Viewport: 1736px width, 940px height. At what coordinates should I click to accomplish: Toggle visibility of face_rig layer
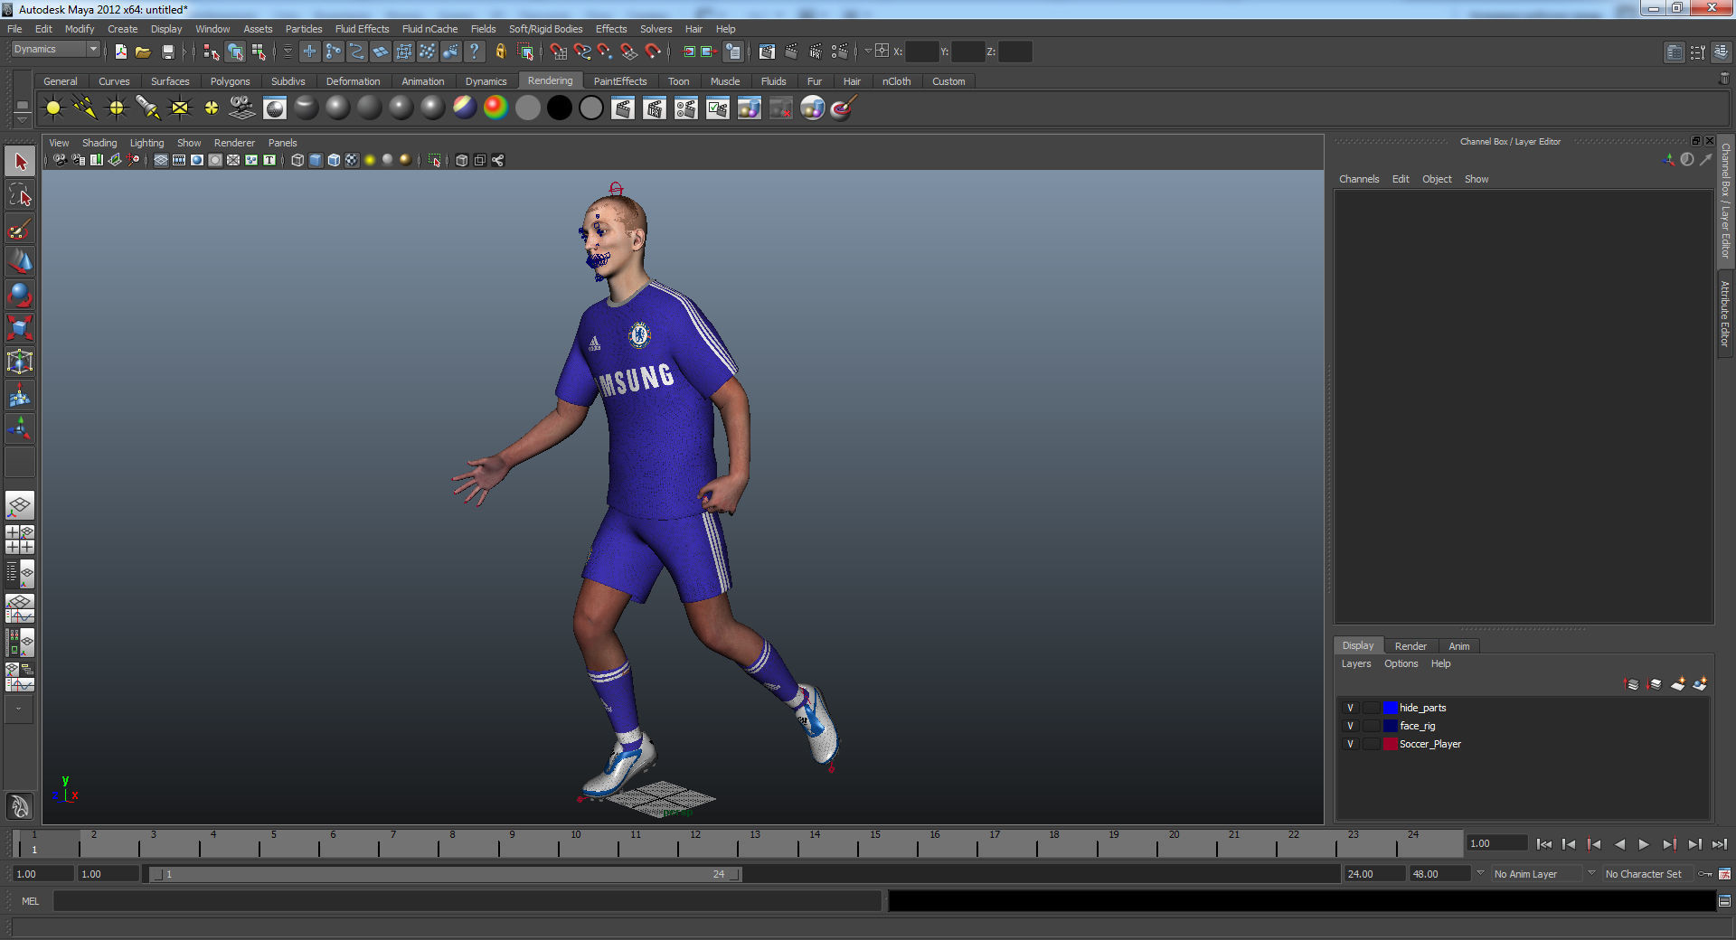(x=1350, y=726)
